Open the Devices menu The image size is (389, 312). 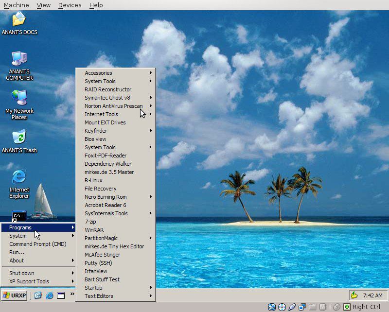tap(70, 5)
